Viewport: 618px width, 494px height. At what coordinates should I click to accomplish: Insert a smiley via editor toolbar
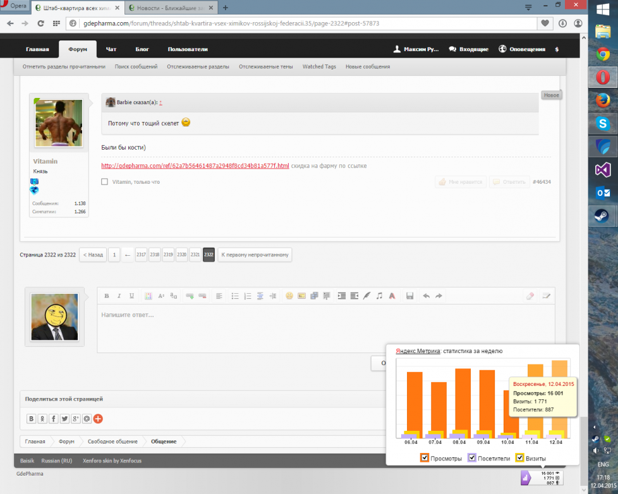coord(289,296)
